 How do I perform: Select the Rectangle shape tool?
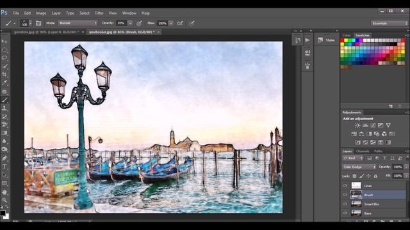click(4, 183)
